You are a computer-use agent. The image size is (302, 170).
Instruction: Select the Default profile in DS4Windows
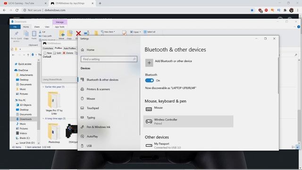coord(47,57)
